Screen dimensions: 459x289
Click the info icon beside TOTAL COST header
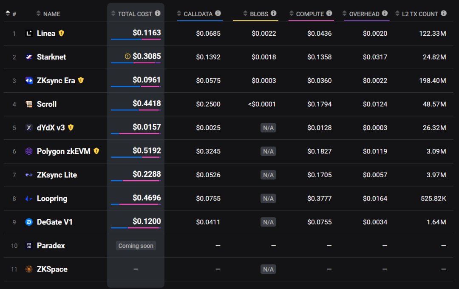[158, 14]
